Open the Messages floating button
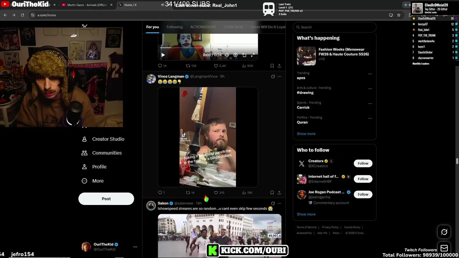 coord(444,248)
